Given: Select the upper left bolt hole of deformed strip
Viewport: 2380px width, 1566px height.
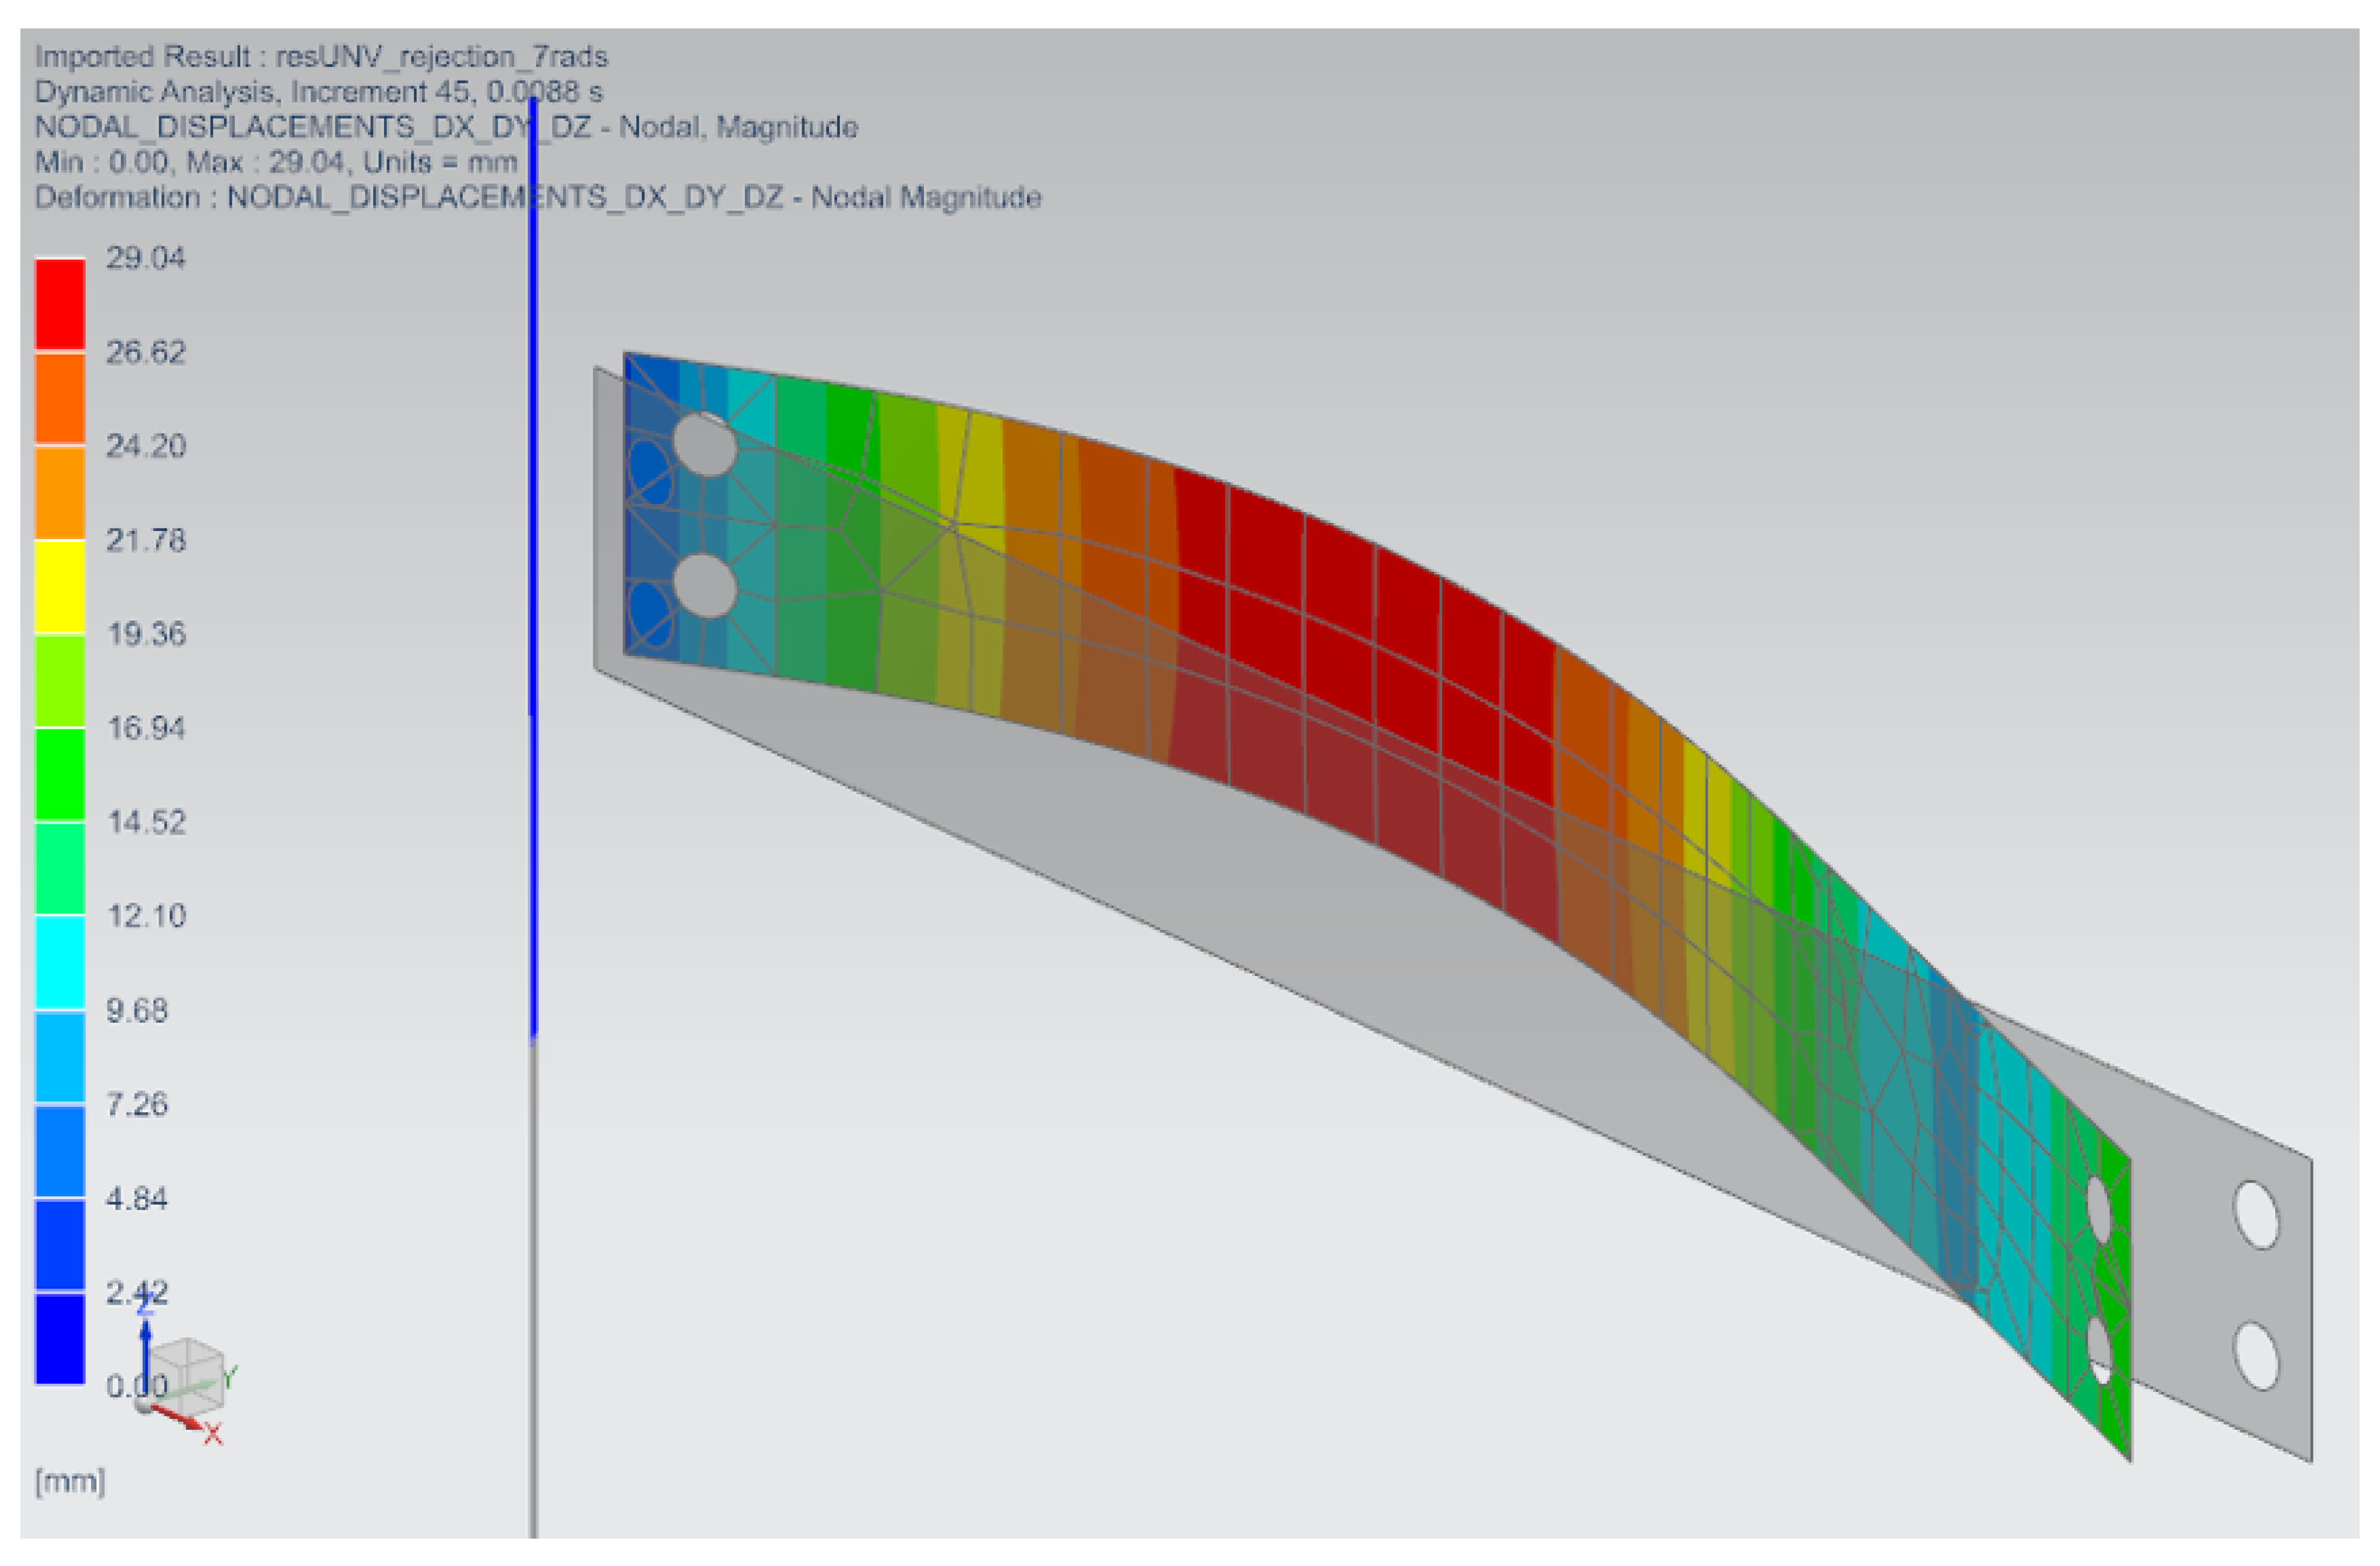Looking at the screenshot, I should 705,445.
